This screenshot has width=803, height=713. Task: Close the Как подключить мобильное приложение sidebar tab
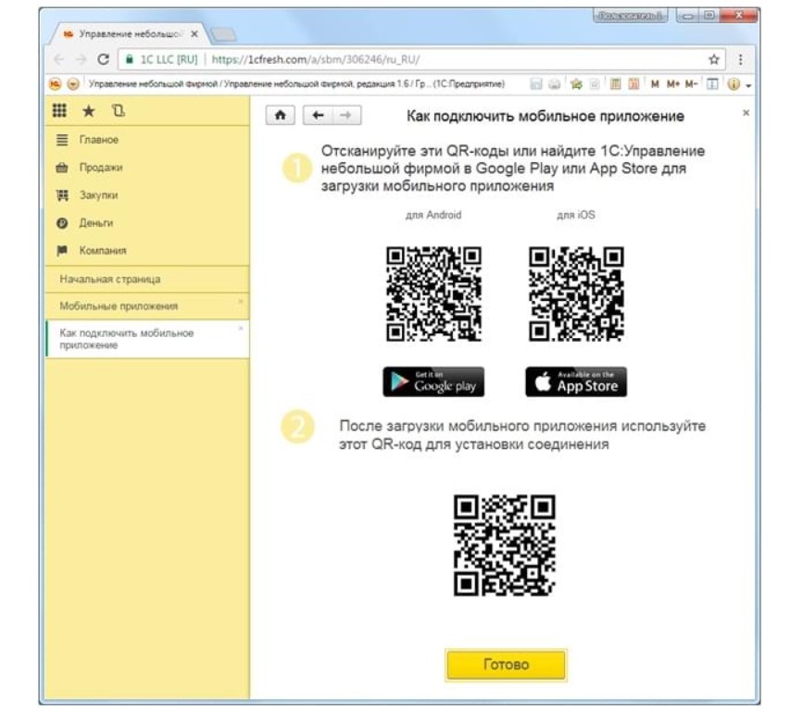click(x=240, y=328)
